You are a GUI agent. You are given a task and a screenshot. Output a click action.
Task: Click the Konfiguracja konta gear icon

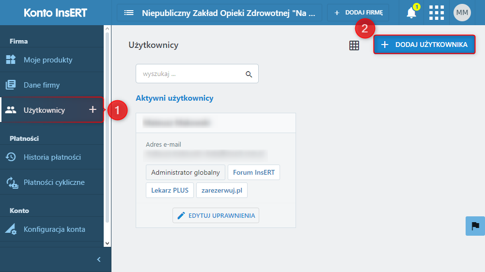(11, 229)
